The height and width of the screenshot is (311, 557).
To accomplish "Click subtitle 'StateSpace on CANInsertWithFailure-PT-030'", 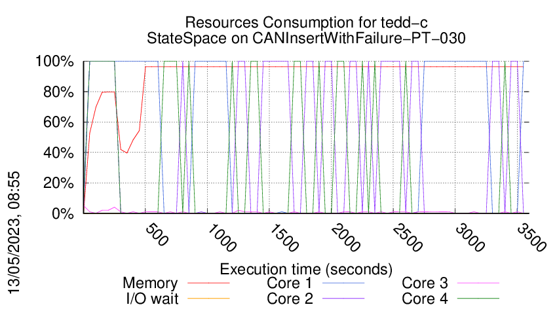I will tap(306, 38).
